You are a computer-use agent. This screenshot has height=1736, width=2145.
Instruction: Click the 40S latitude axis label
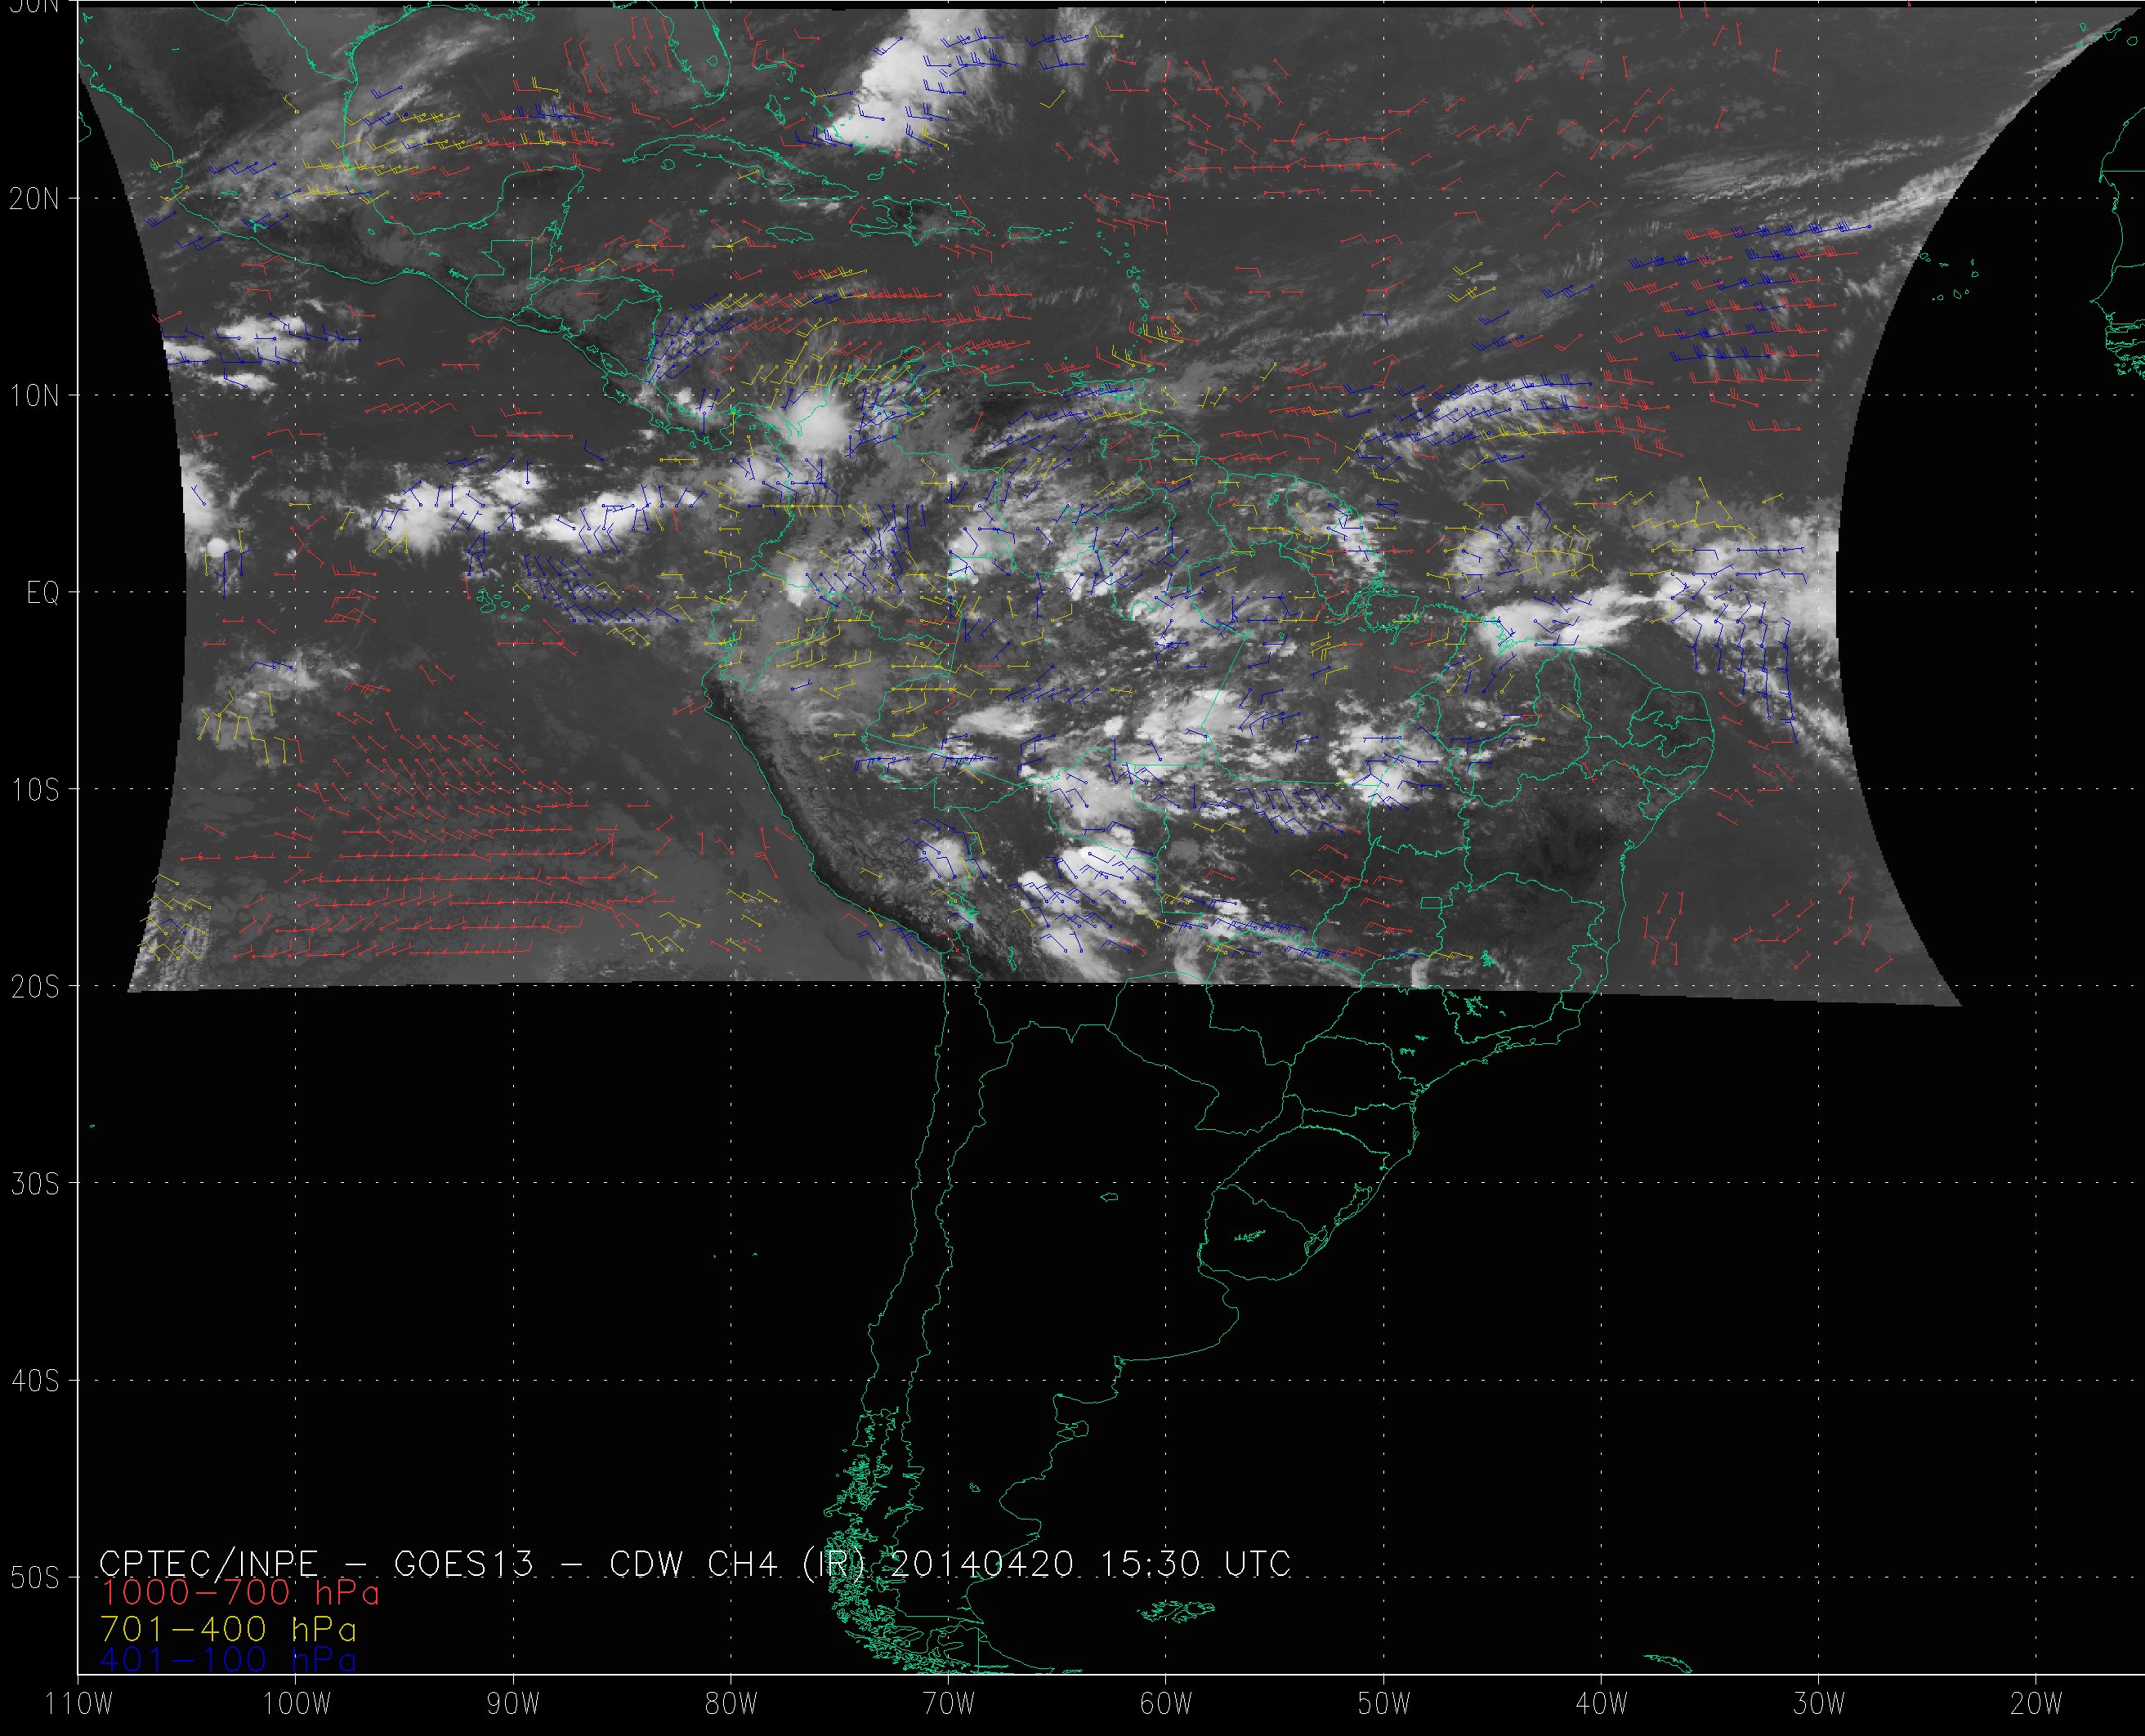click(x=34, y=1381)
